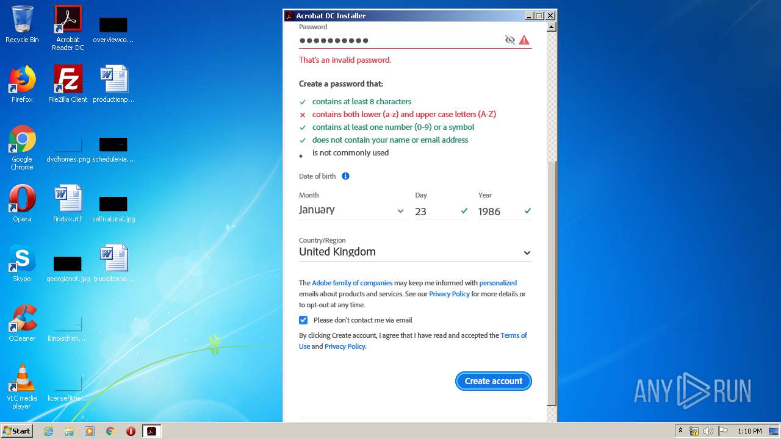Select the Google Chrome desktop icon
This screenshot has height=439, width=781.
[22, 148]
